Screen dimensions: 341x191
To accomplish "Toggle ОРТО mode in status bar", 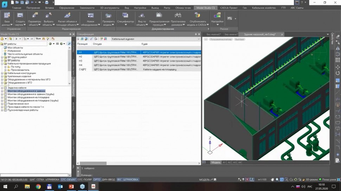I will pos(97,179).
